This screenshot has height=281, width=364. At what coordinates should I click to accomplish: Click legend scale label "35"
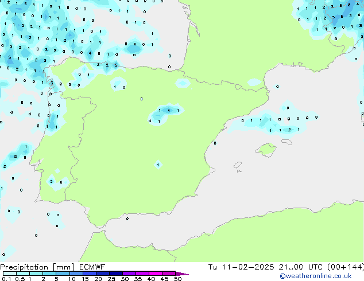pos(138,279)
